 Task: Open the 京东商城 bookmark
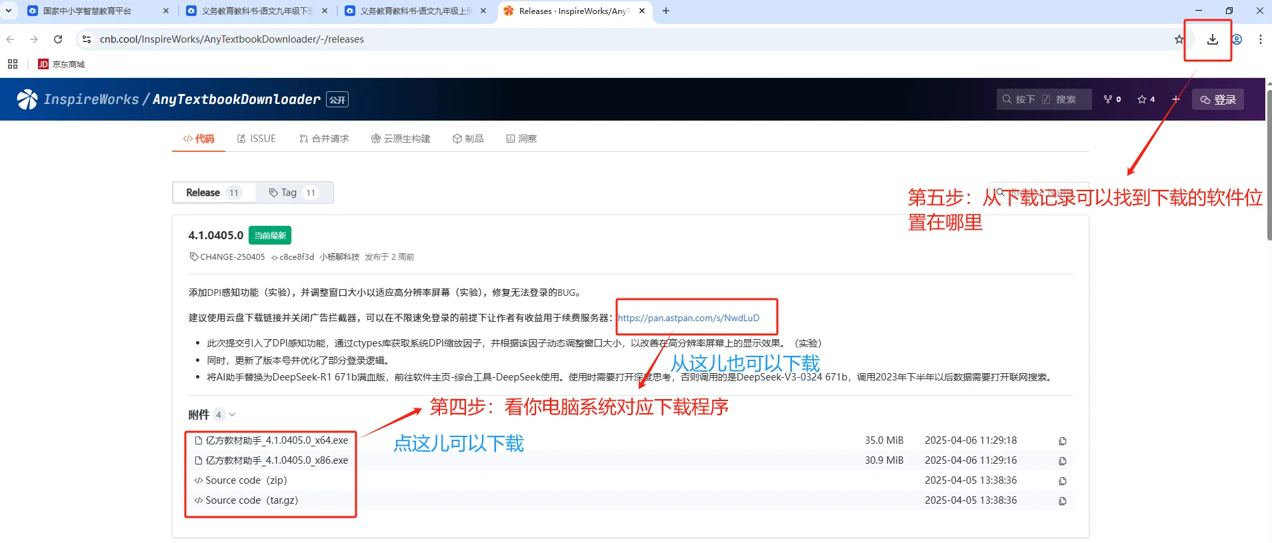click(x=61, y=64)
